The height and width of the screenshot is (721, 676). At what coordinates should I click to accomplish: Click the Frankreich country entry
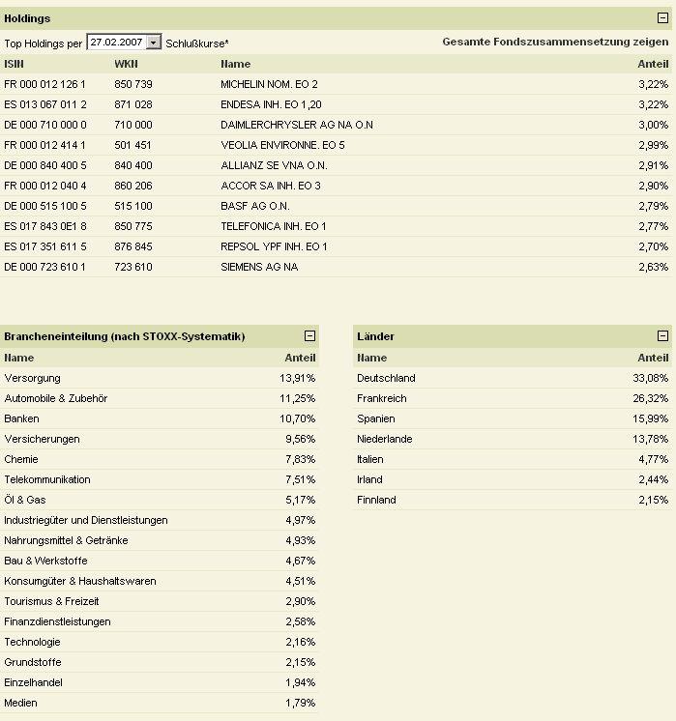click(x=382, y=398)
